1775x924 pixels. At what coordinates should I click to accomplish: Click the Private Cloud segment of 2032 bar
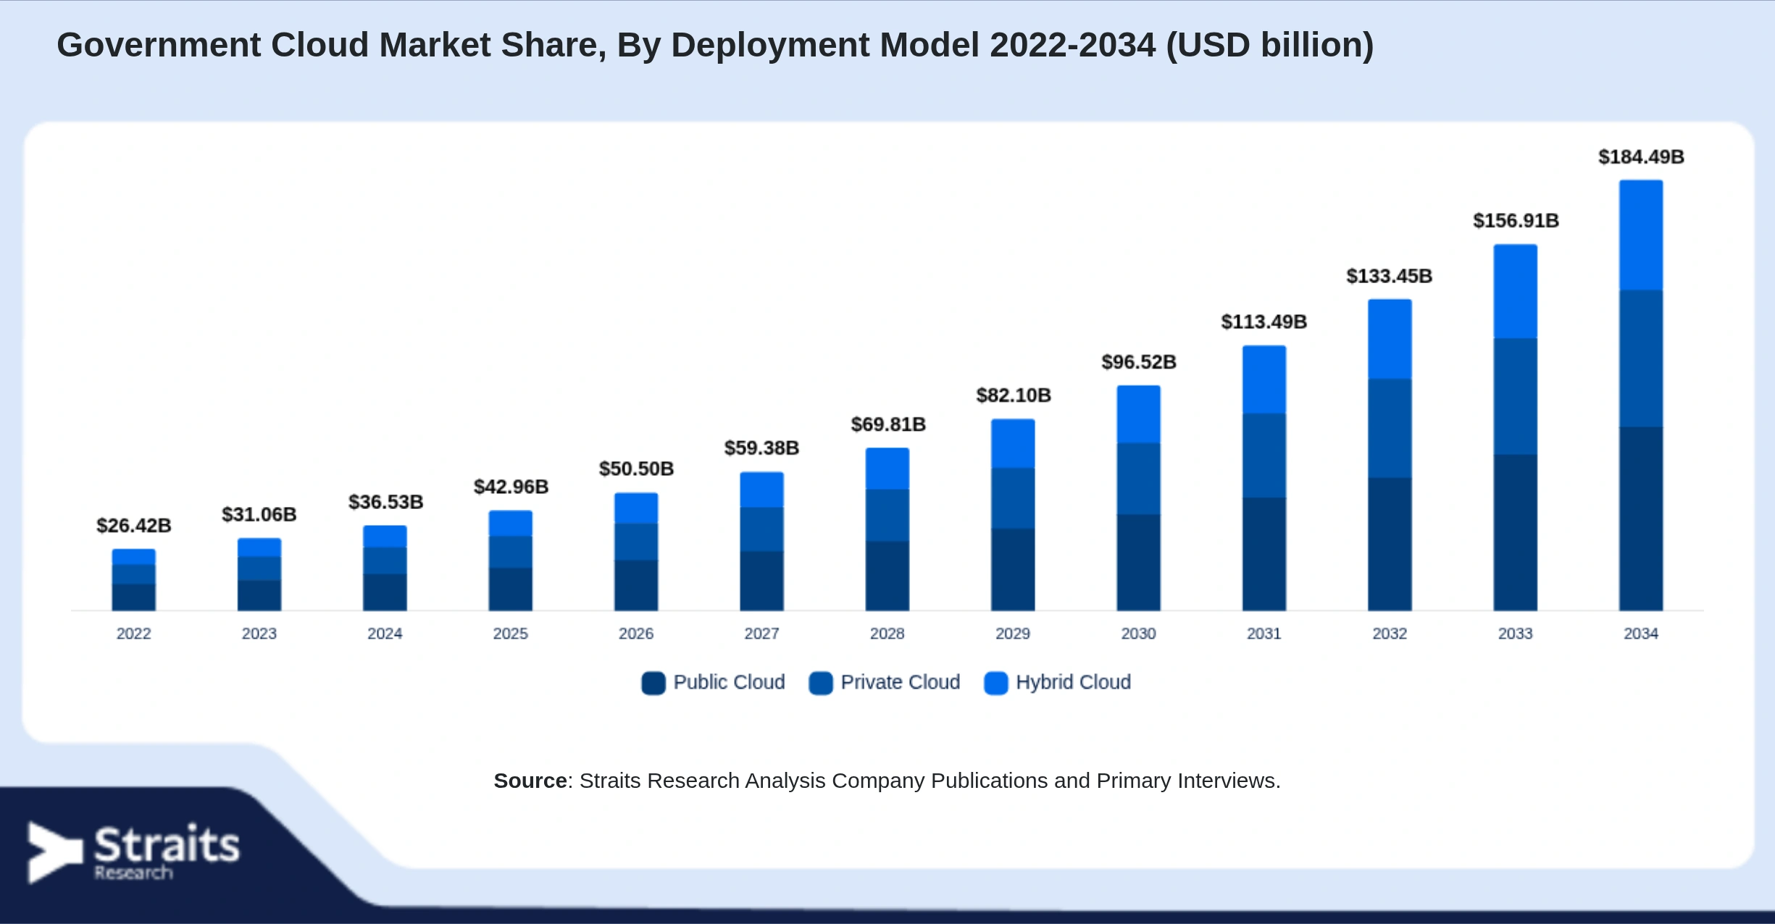pos(1390,428)
